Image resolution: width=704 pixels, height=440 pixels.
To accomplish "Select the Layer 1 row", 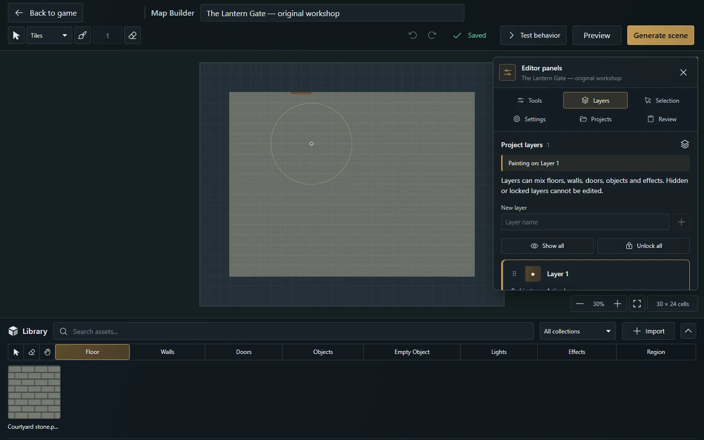I will point(595,275).
